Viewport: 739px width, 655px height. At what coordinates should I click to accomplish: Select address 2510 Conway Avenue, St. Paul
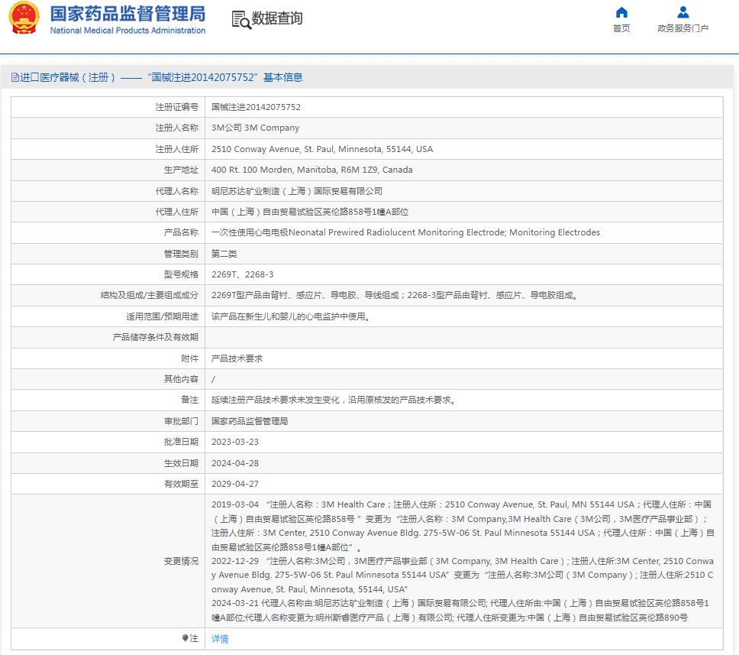coord(322,149)
